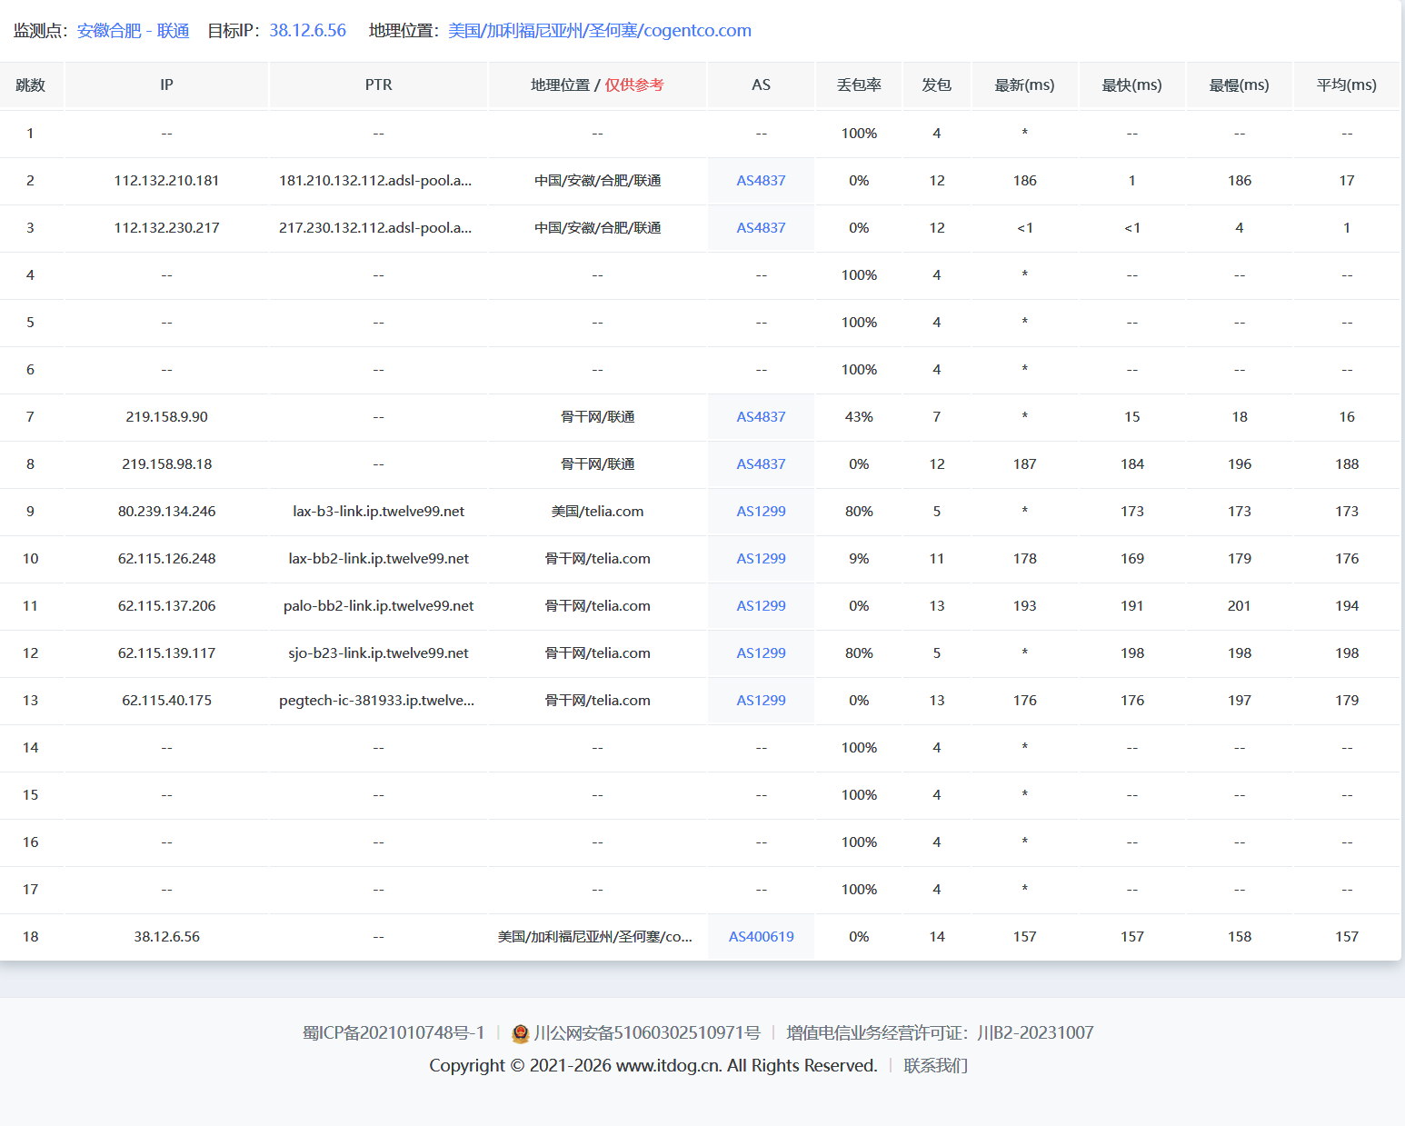Click the 联系我们 contact link
Viewport: 1405px width, 1126px height.
pyautogui.click(x=935, y=1066)
